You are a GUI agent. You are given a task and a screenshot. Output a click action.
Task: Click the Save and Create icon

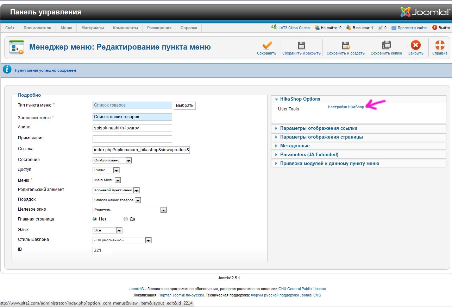click(346, 45)
